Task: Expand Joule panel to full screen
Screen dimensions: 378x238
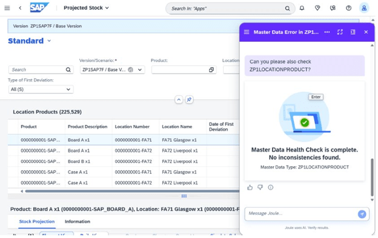Action: [340, 32]
